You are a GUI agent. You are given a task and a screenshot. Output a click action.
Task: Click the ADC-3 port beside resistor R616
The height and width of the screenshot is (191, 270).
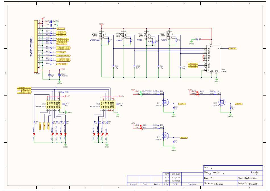click(60, 29)
